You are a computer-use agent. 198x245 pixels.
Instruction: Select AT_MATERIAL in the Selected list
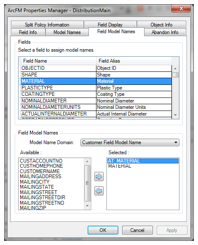click(143, 161)
